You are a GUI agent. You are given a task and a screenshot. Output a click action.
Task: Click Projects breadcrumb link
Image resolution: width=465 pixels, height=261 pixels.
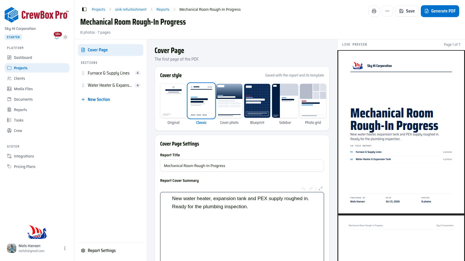99,9
